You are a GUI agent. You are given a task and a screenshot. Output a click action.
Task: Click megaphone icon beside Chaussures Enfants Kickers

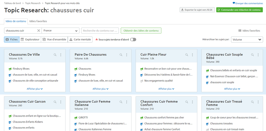click(x=10, y=122)
